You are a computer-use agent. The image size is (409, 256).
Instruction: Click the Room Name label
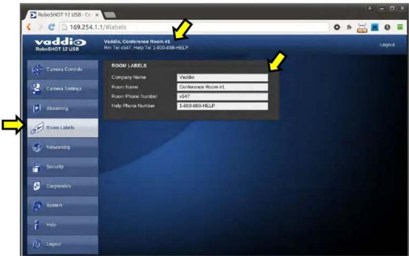click(x=125, y=87)
